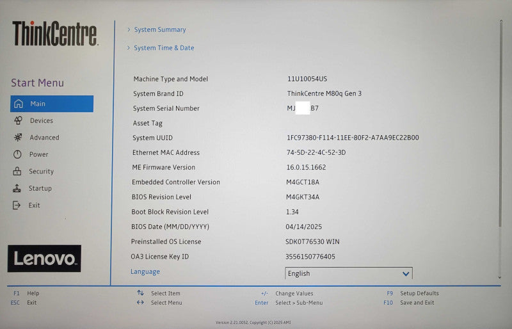Open the Devices menu
Image resolution: width=512 pixels, height=329 pixels.
click(x=41, y=120)
